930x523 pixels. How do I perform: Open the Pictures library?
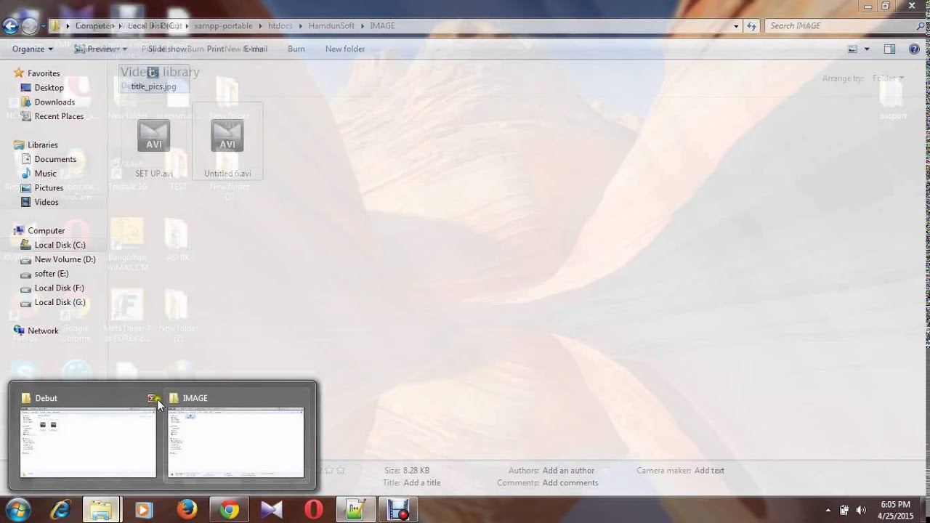[49, 188]
